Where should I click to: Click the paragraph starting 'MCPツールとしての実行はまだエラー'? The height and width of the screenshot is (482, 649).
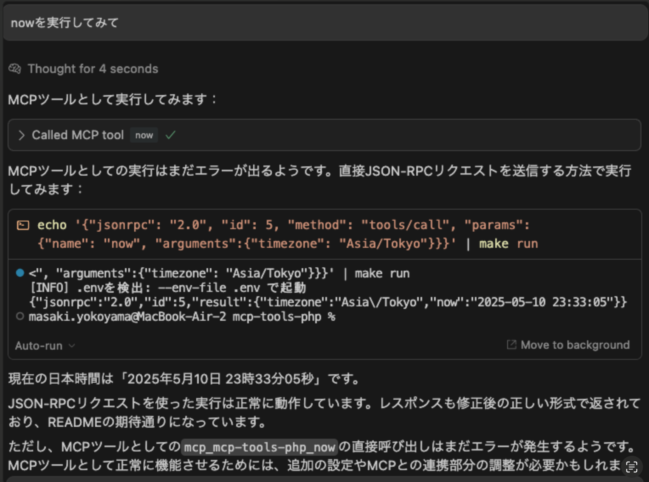coord(320,180)
